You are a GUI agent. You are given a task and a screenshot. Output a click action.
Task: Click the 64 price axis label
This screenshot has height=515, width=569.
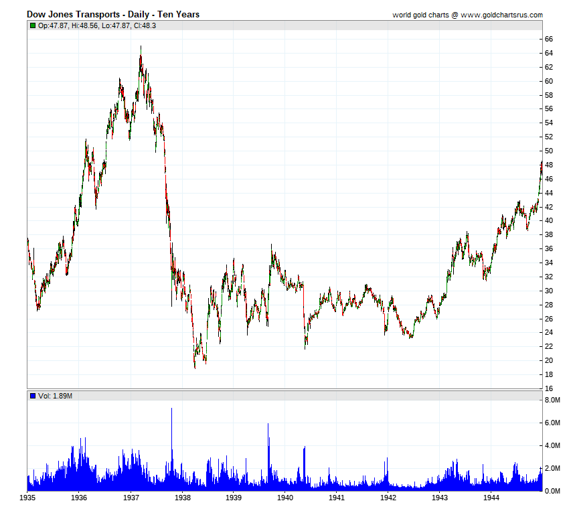click(549, 54)
